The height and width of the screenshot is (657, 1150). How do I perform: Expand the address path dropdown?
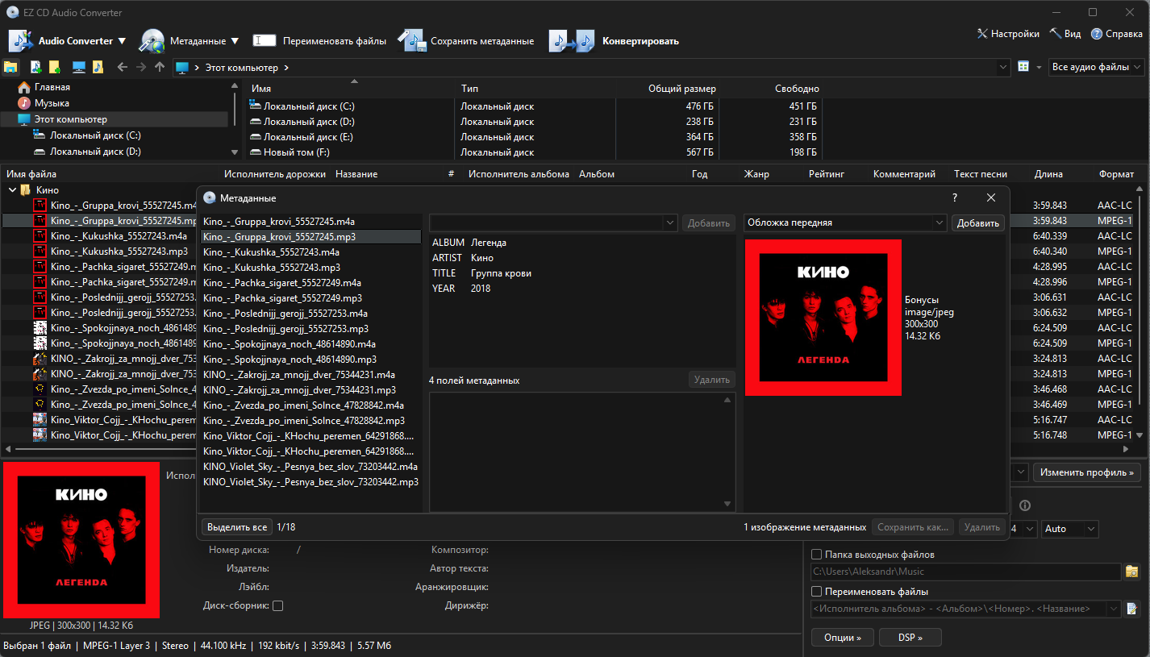1003,68
